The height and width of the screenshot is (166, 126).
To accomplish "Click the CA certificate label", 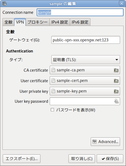I will click(36, 70).
